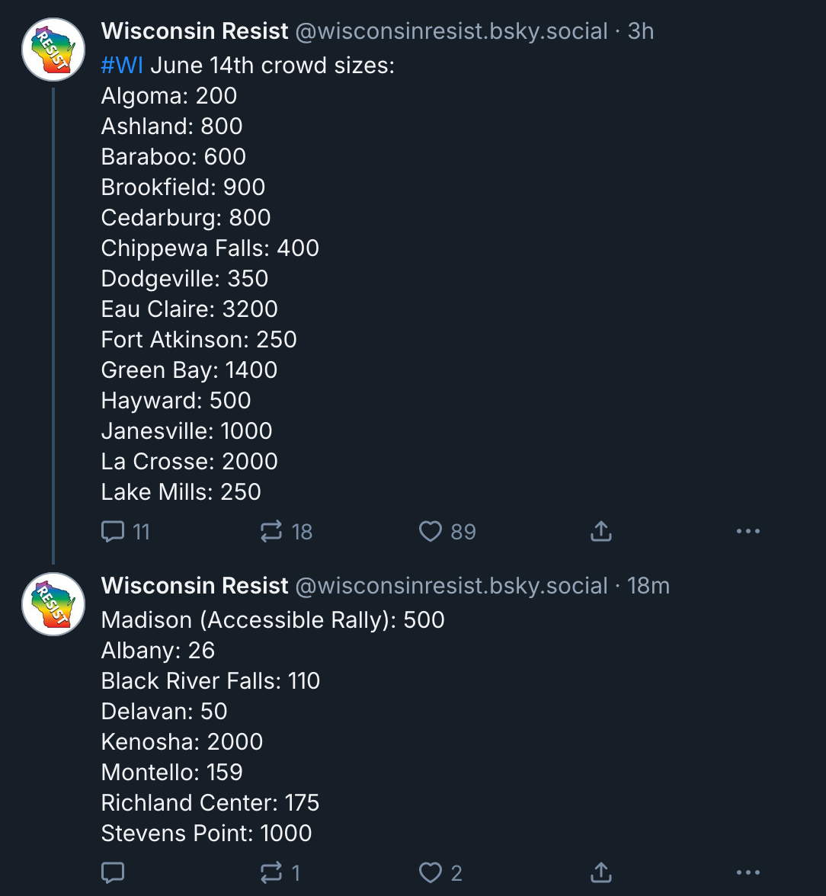Share the Madison Accessible Rally post
This screenshot has height=896, width=826.
pos(601,872)
